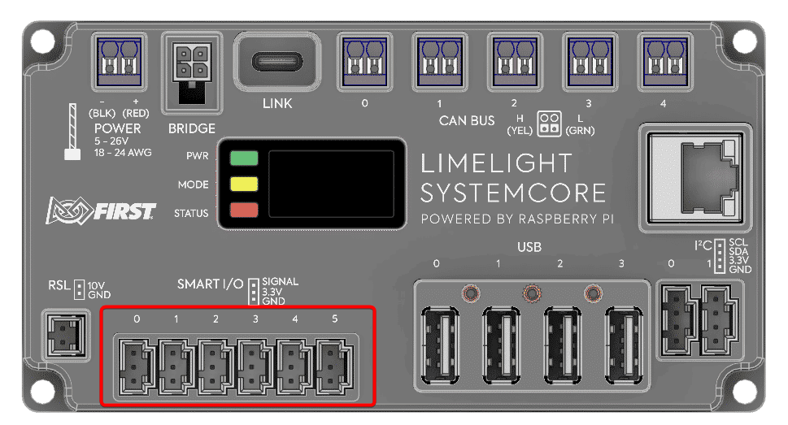The image size is (788, 425).
Task: Click the LIMELIGHT title text
Action: coord(496,163)
